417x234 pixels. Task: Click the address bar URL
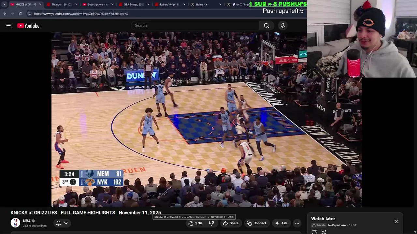coord(81,14)
